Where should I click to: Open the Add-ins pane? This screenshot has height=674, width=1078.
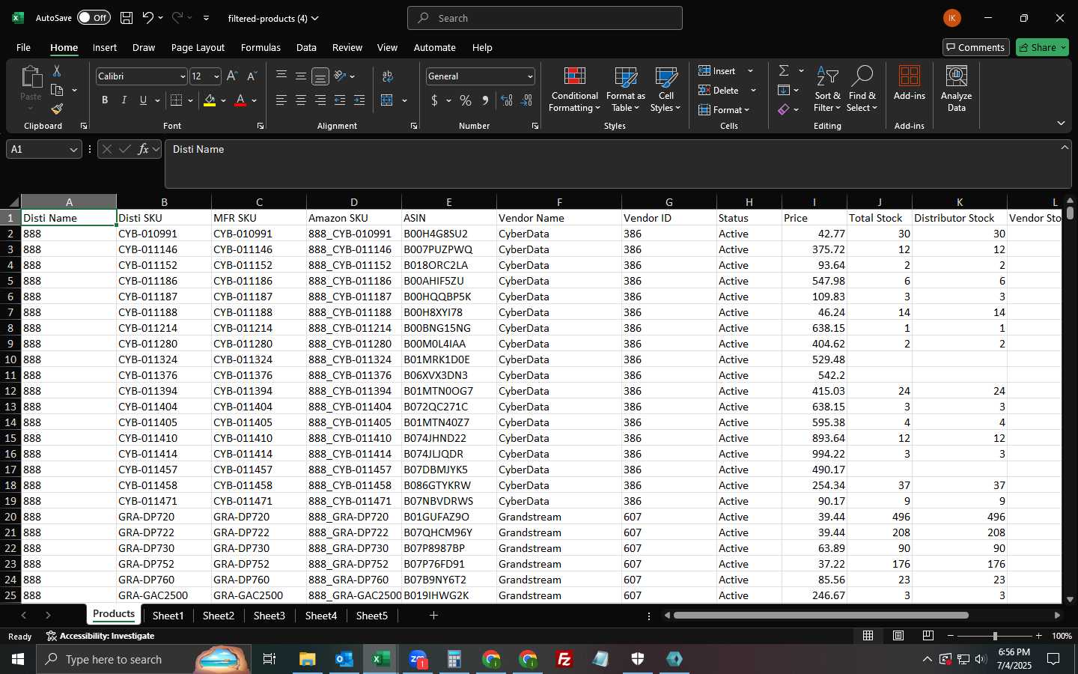910,83
